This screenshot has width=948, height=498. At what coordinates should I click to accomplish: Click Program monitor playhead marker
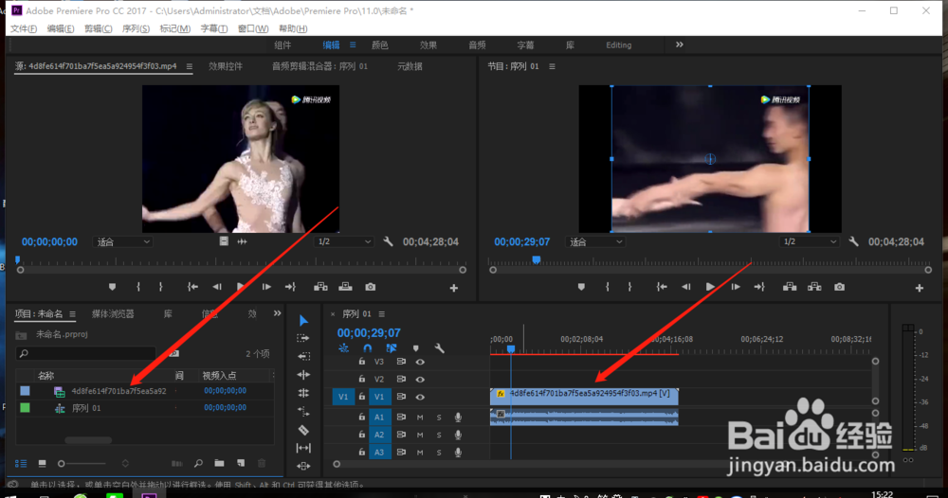537,259
